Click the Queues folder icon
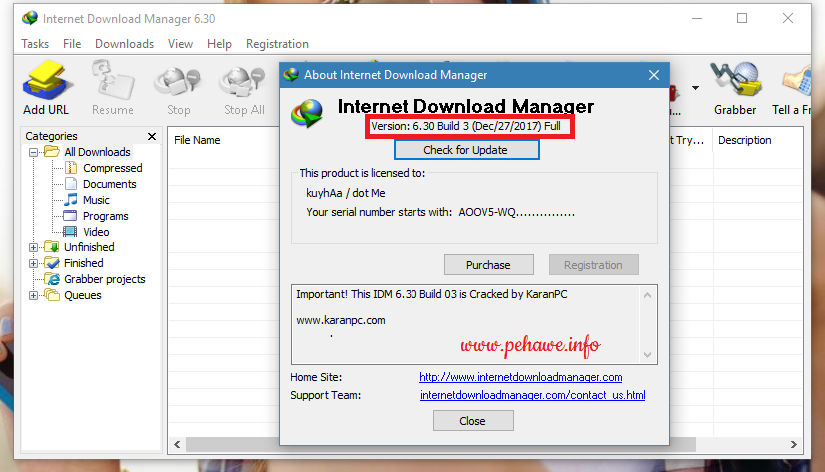 click(52, 294)
